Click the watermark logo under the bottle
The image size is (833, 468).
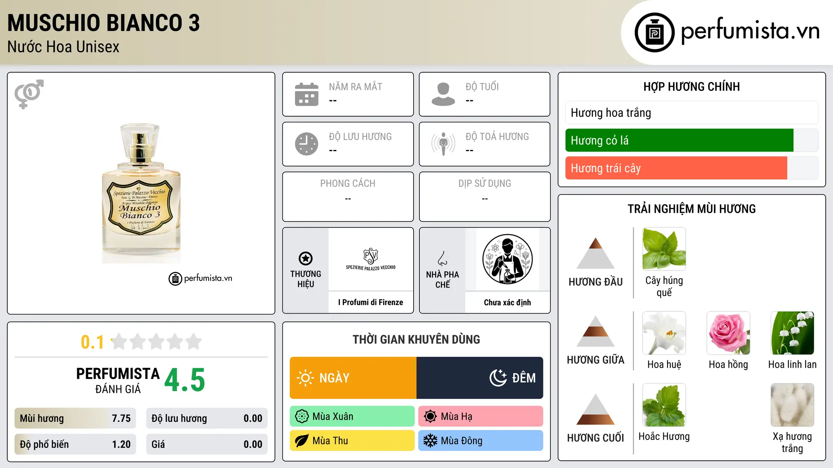click(x=201, y=279)
